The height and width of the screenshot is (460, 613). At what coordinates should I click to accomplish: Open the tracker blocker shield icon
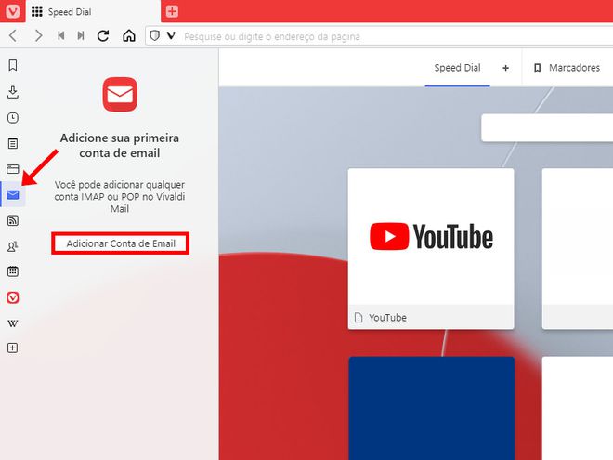155,36
